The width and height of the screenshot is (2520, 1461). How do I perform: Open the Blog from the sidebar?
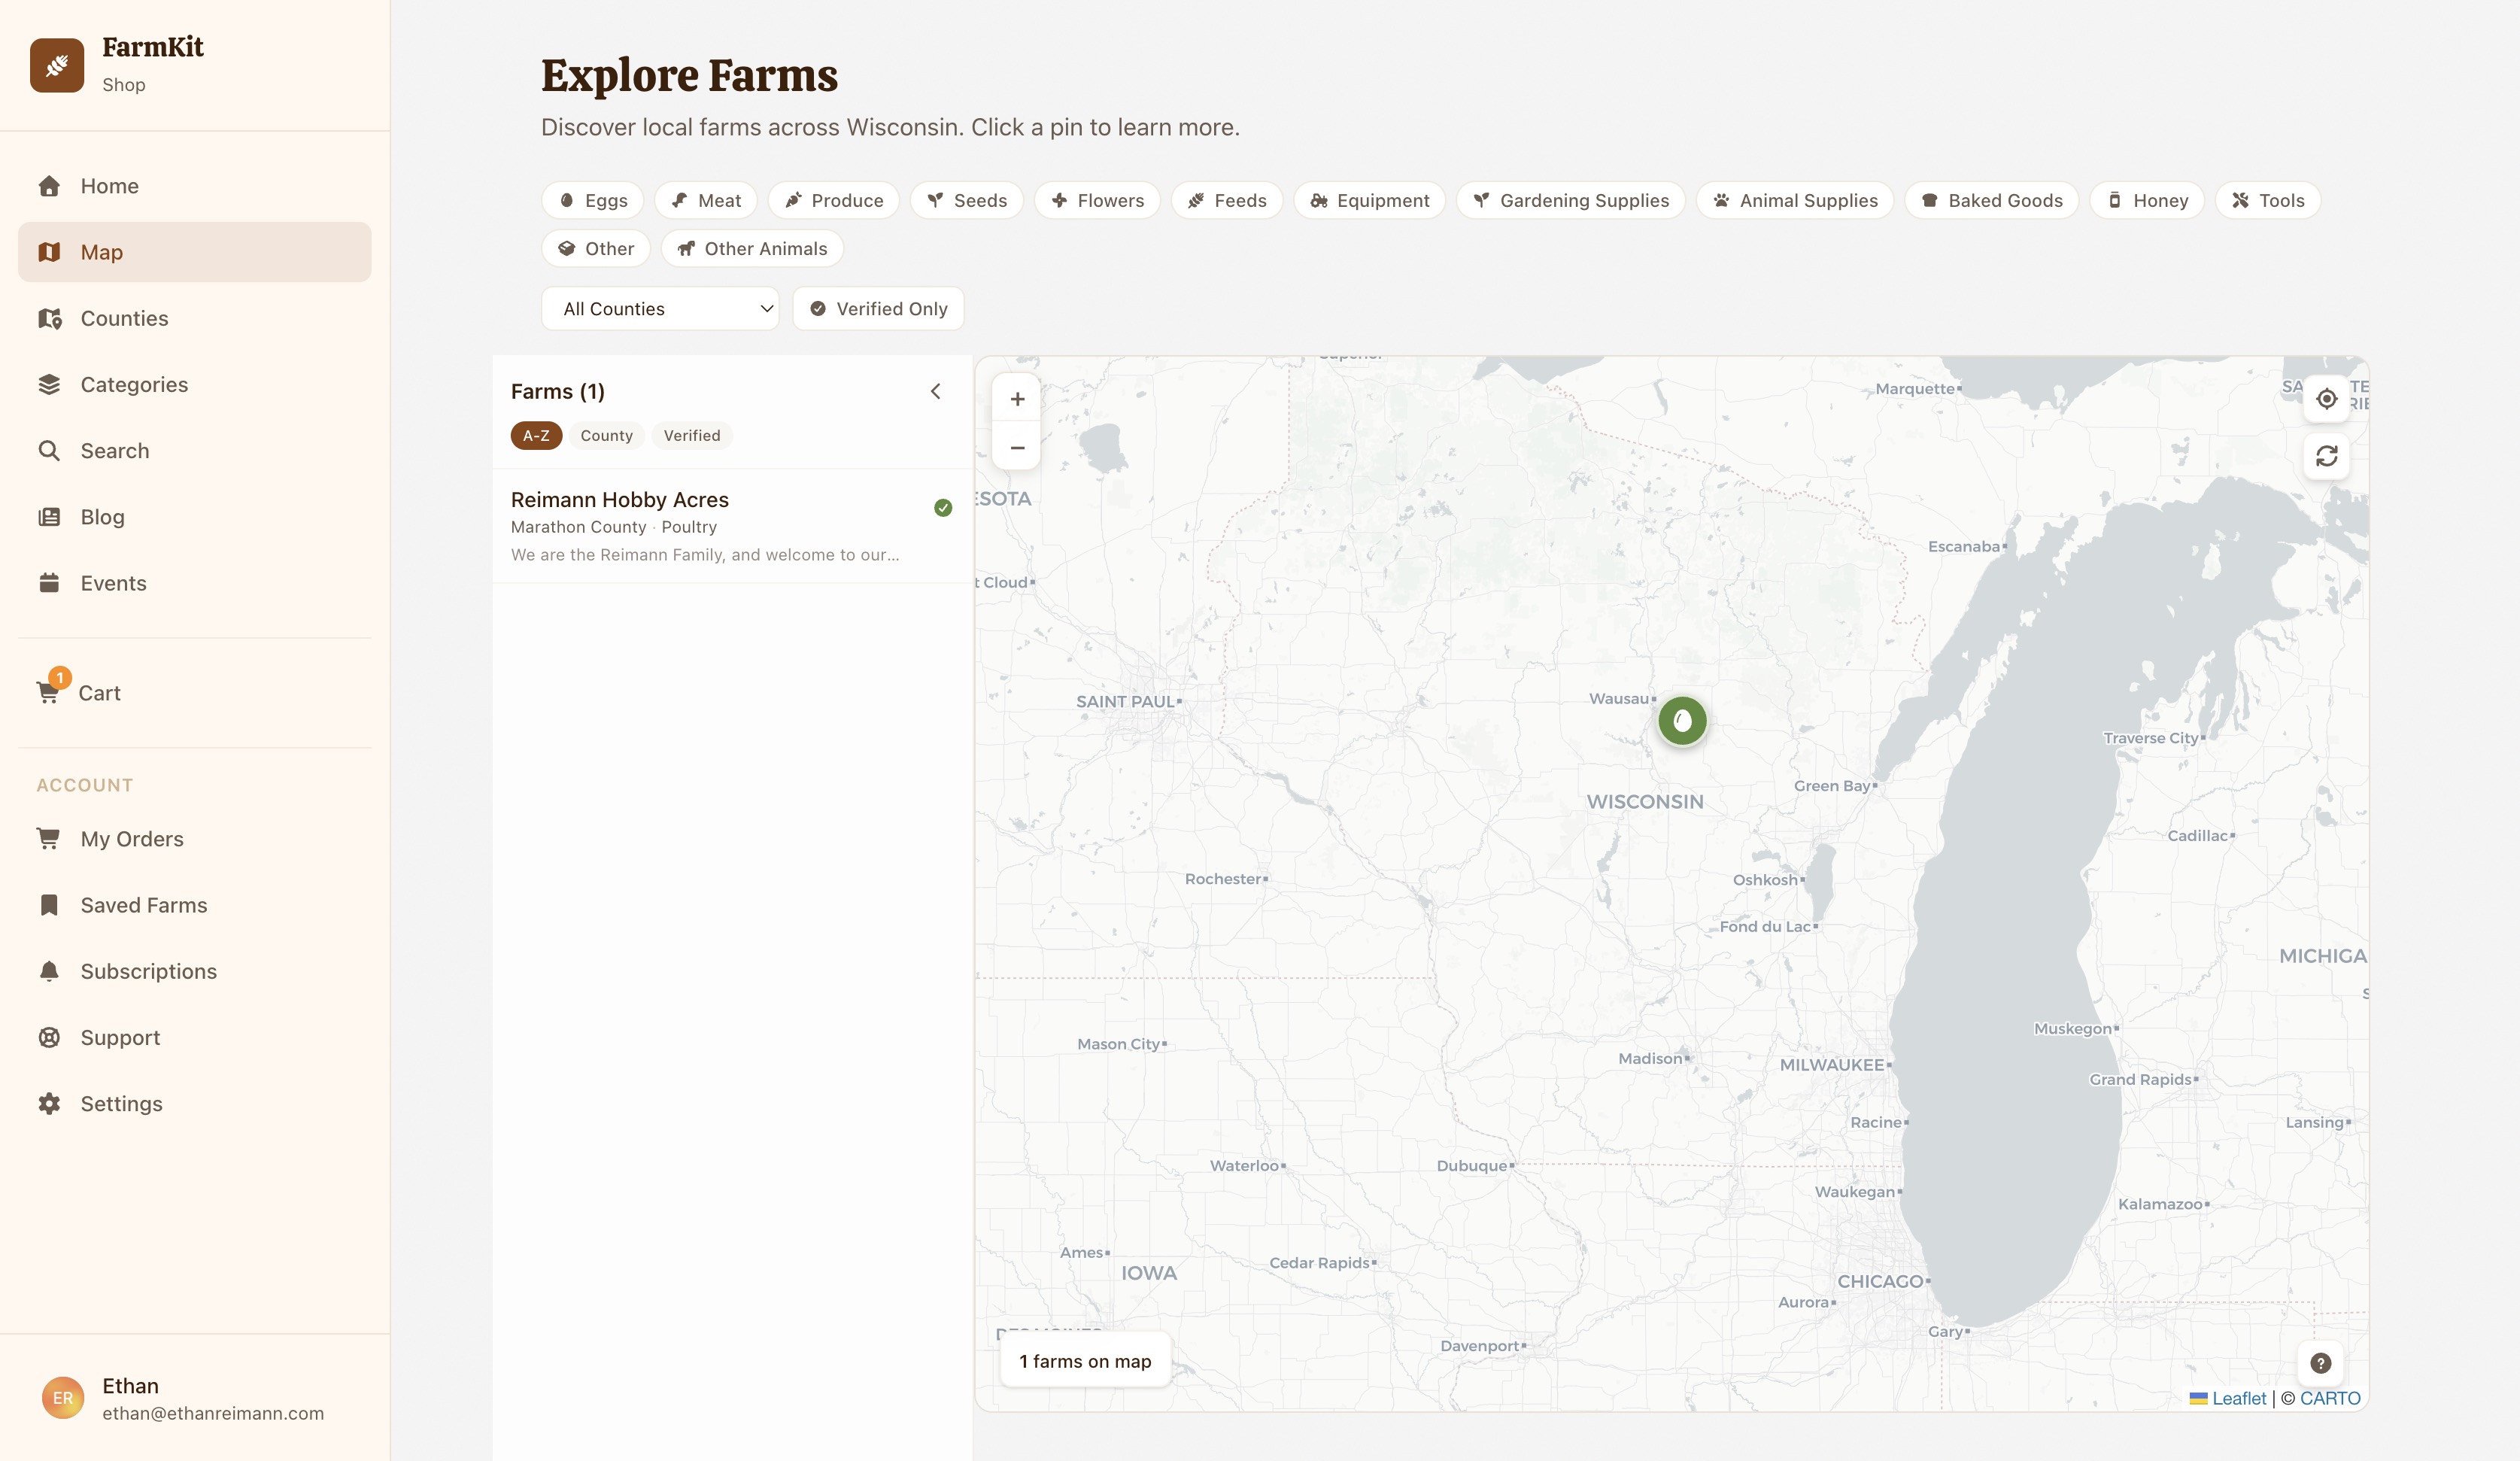[102, 517]
